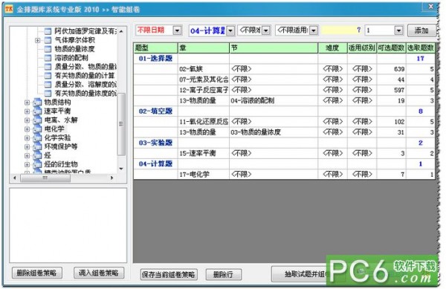Viewport: 446px width, 289px height.
Task: Select the 溶液的配制 item icon
Action: click(48, 58)
